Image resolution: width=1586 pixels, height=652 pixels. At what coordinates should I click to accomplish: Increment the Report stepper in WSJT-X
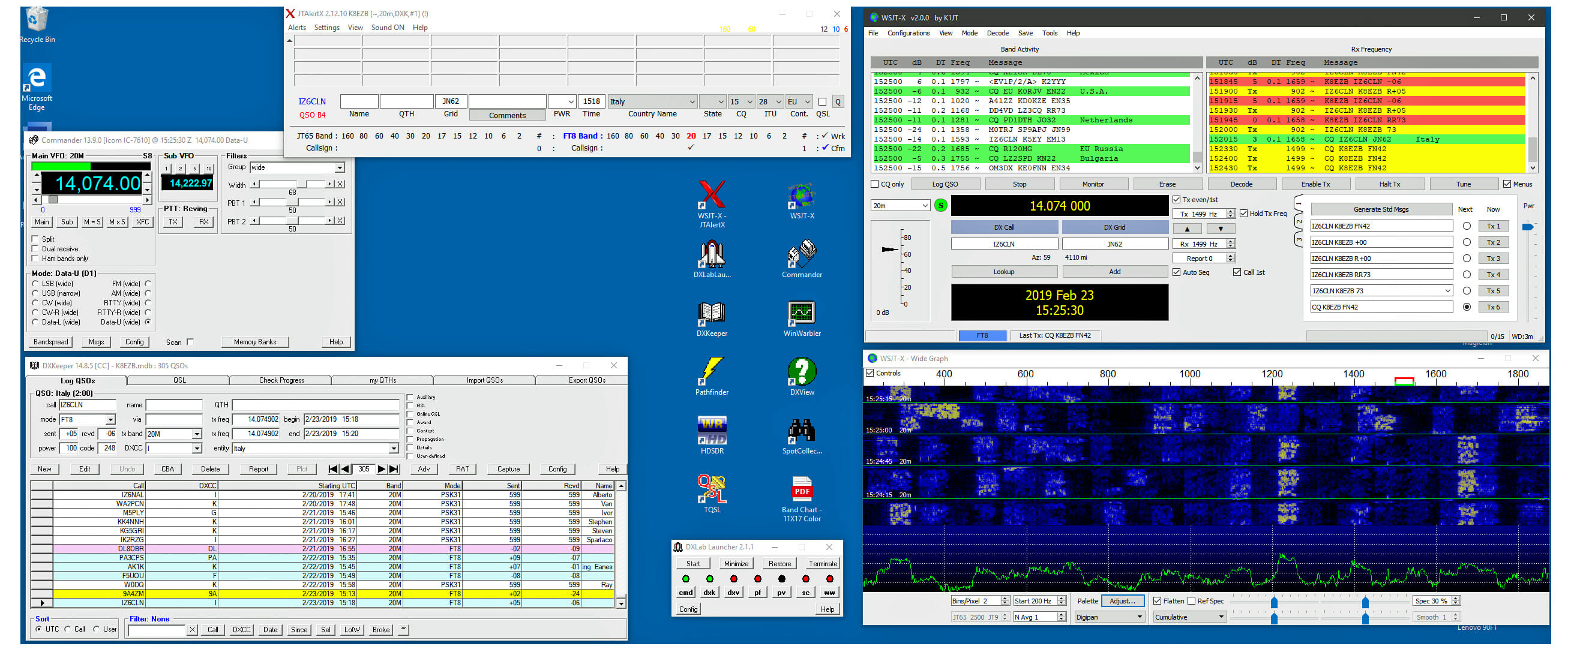(1231, 256)
